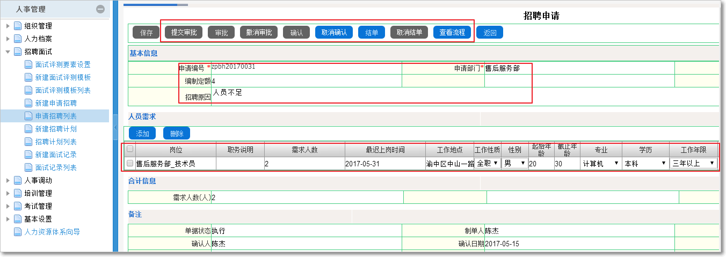Click the page icon beside 新建面试评测模板
The image size is (726, 257).
point(28,77)
